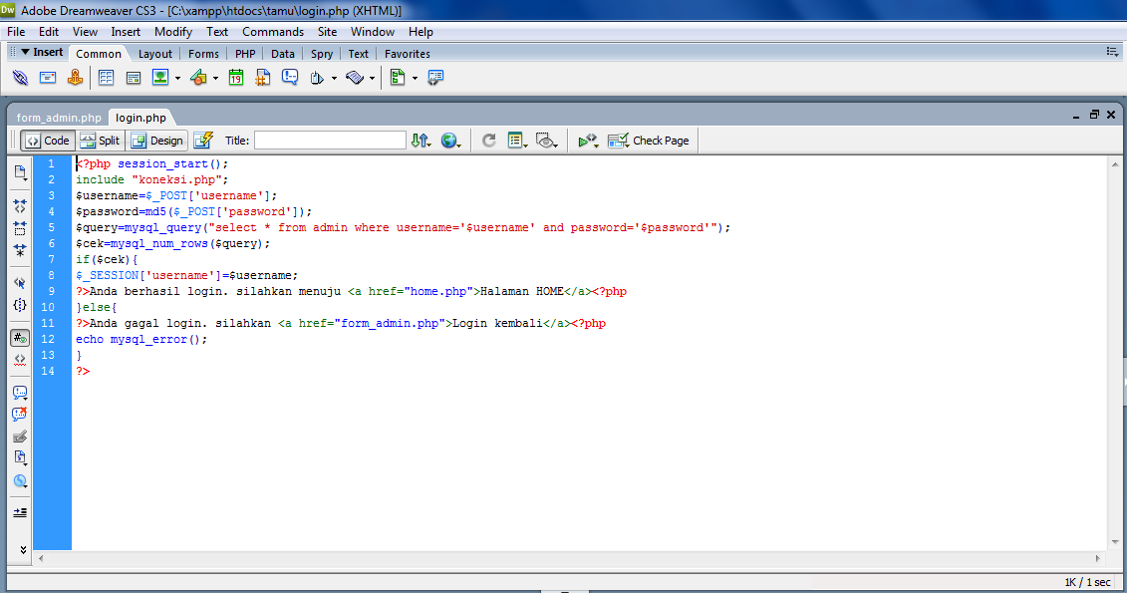Open the Commands menu
Screen dimensions: 1127x593
(x=272, y=31)
